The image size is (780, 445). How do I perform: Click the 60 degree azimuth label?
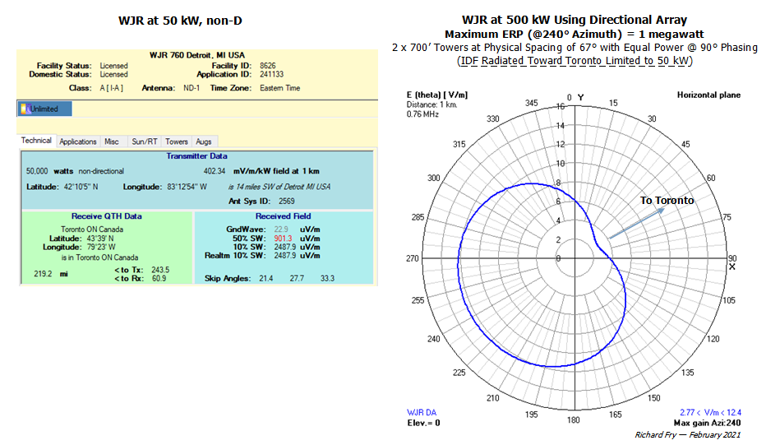tap(711, 178)
